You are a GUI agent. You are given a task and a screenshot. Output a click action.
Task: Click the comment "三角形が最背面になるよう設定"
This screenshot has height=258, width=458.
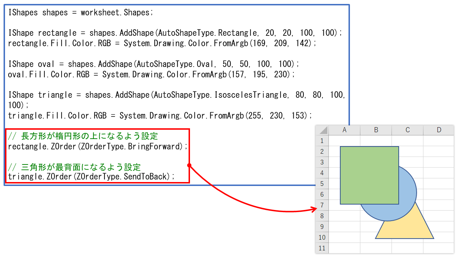tap(74, 167)
